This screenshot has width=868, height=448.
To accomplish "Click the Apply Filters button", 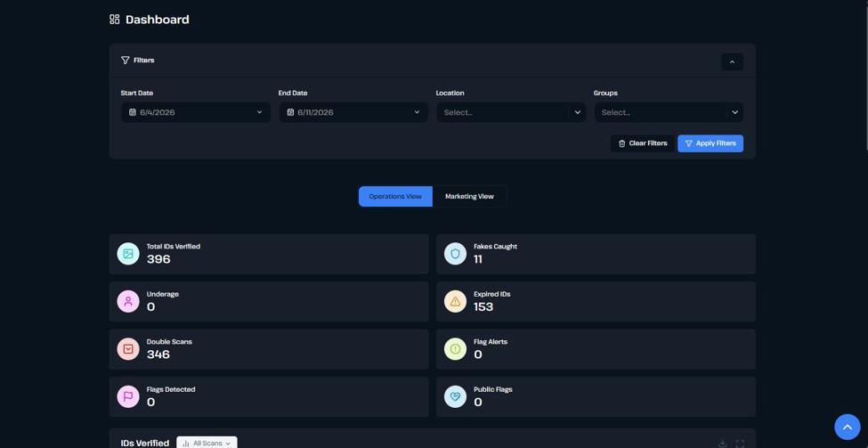I will tap(710, 143).
